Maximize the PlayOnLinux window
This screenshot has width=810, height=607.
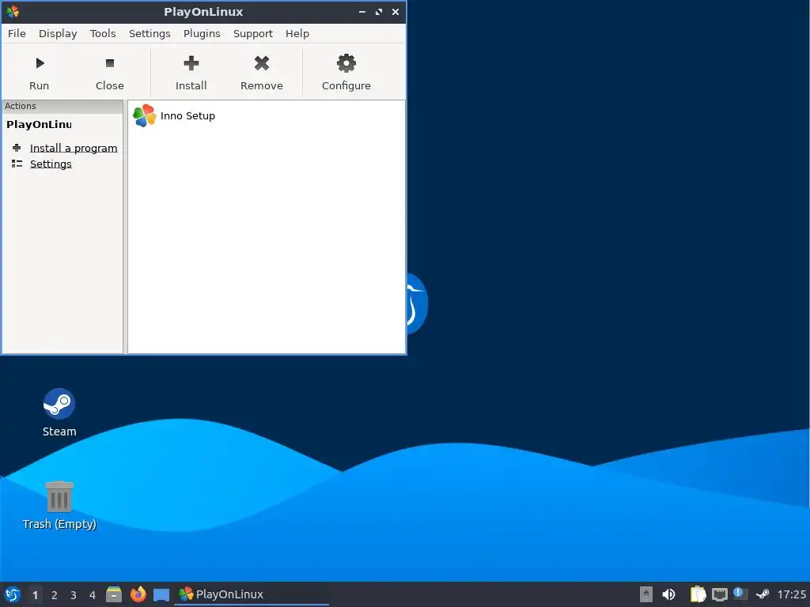click(379, 11)
